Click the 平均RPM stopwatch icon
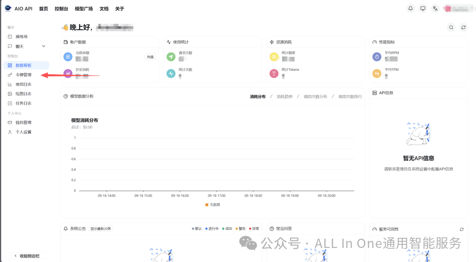The height and width of the screenshot is (262, 476). [x=377, y=57]
